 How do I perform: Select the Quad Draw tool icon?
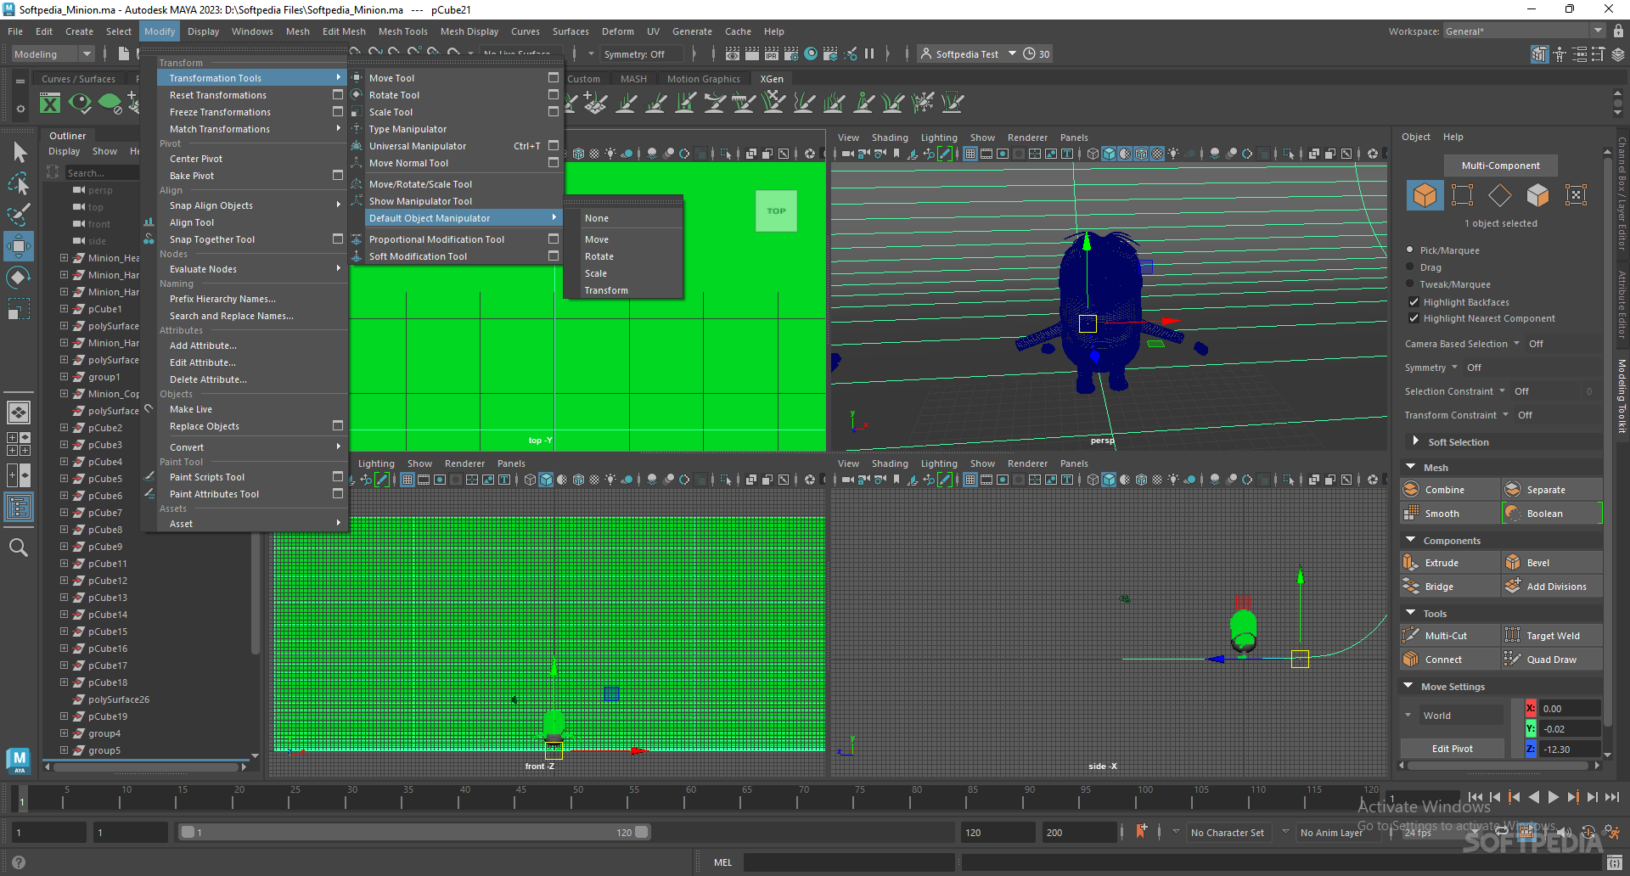click(x=1513, y=660)
